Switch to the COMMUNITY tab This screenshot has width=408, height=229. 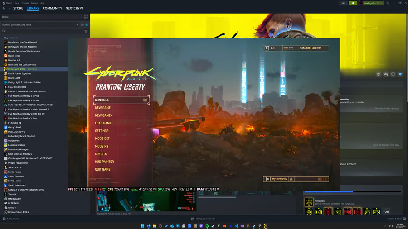[52, 8]
